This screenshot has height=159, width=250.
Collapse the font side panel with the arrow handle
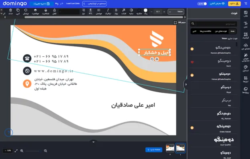(x=185, y=84)
